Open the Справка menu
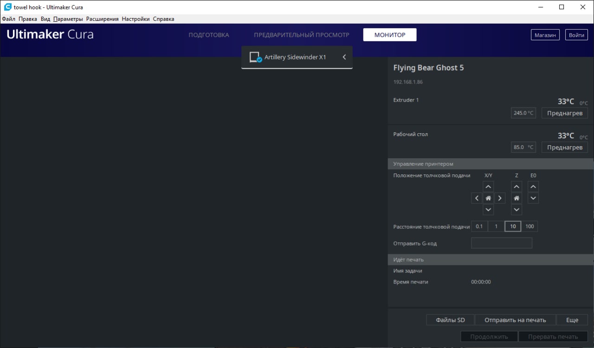 coord(163,19)
